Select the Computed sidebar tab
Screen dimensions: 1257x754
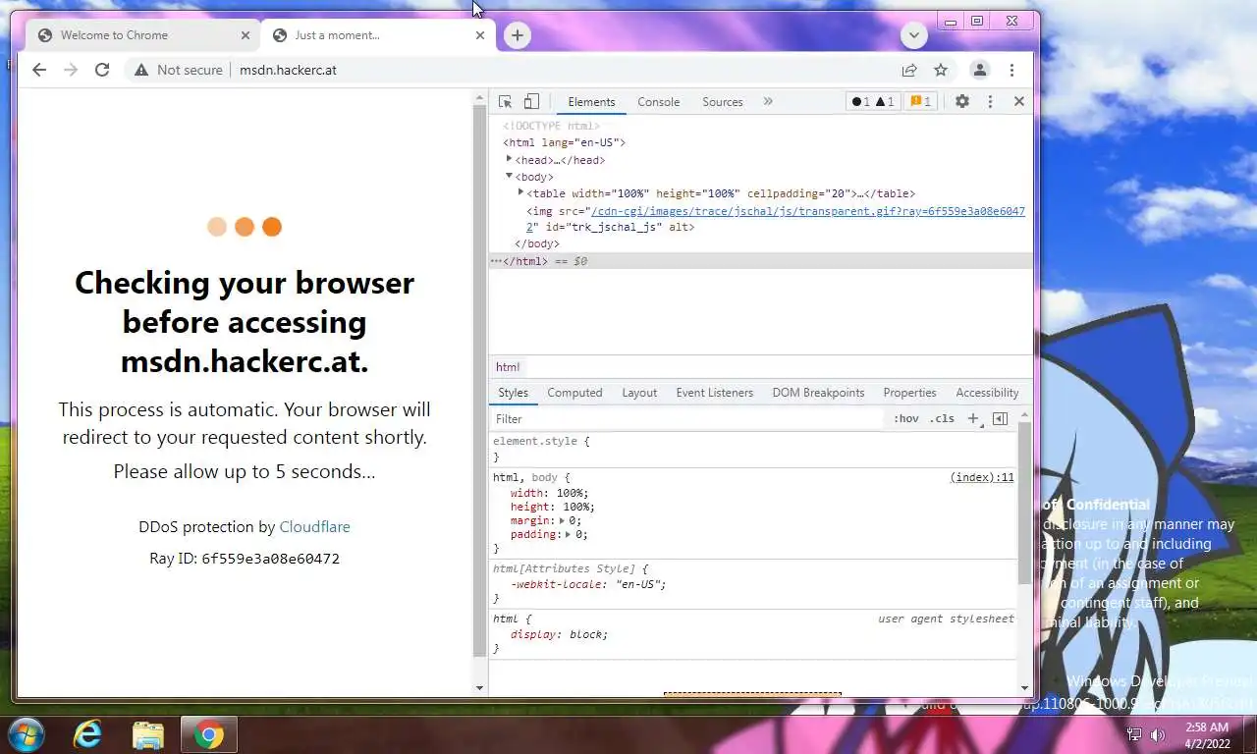click(x=574, y=393)
